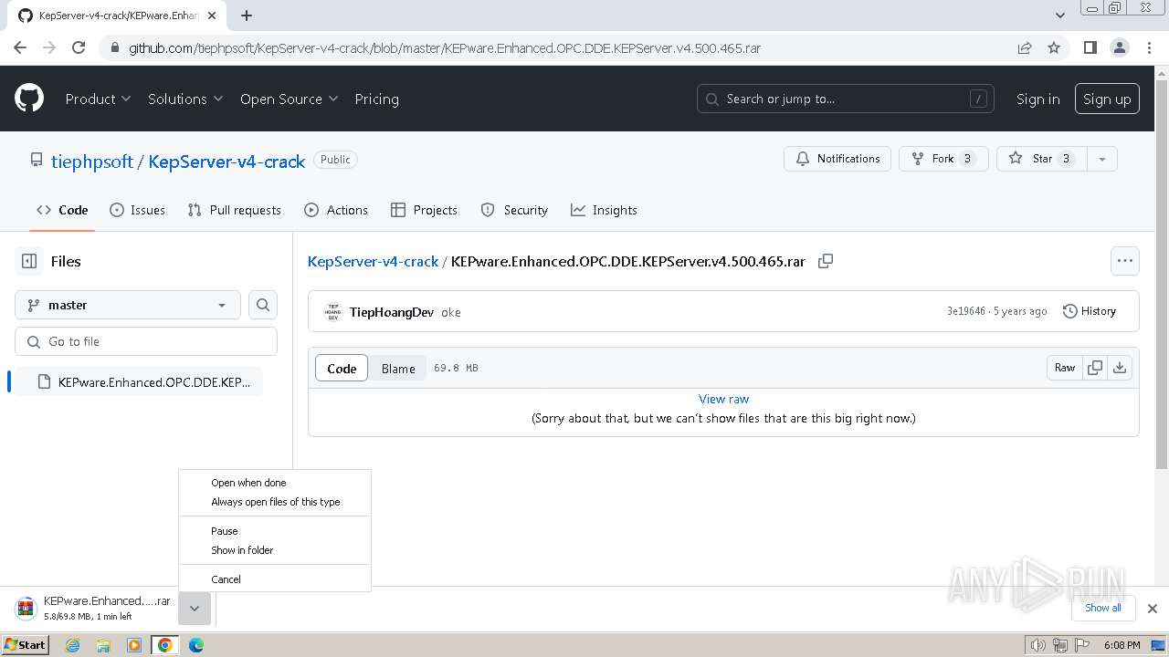1169x657 pixels.
Task: Click the GitHub logo home icon
Action: [x=29, y=99]
